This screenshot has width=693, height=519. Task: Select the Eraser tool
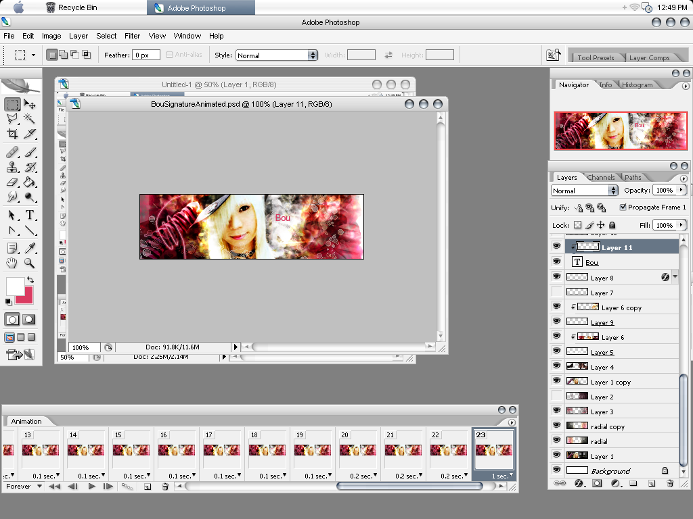(12, 182)
